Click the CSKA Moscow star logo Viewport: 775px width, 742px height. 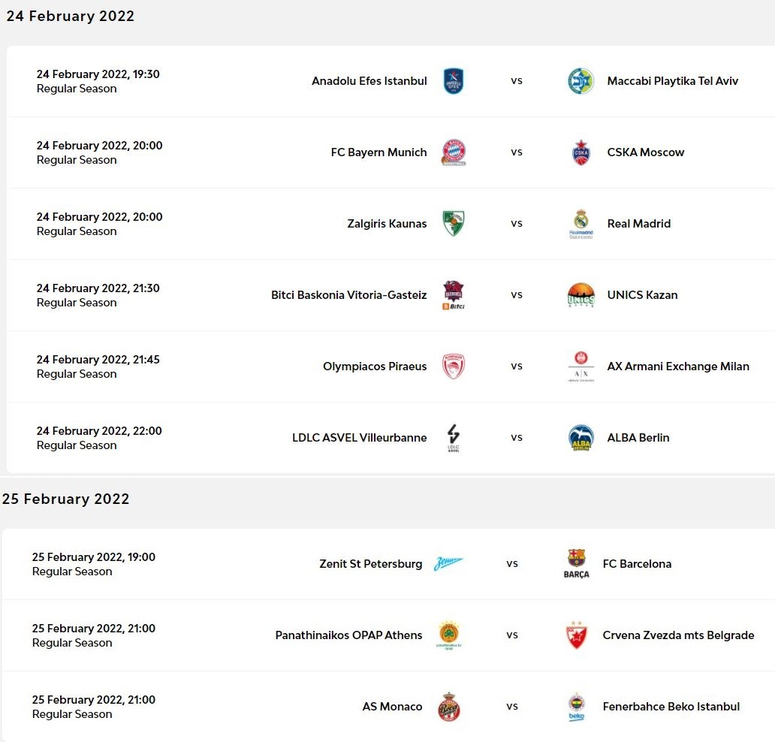(580, 152)
